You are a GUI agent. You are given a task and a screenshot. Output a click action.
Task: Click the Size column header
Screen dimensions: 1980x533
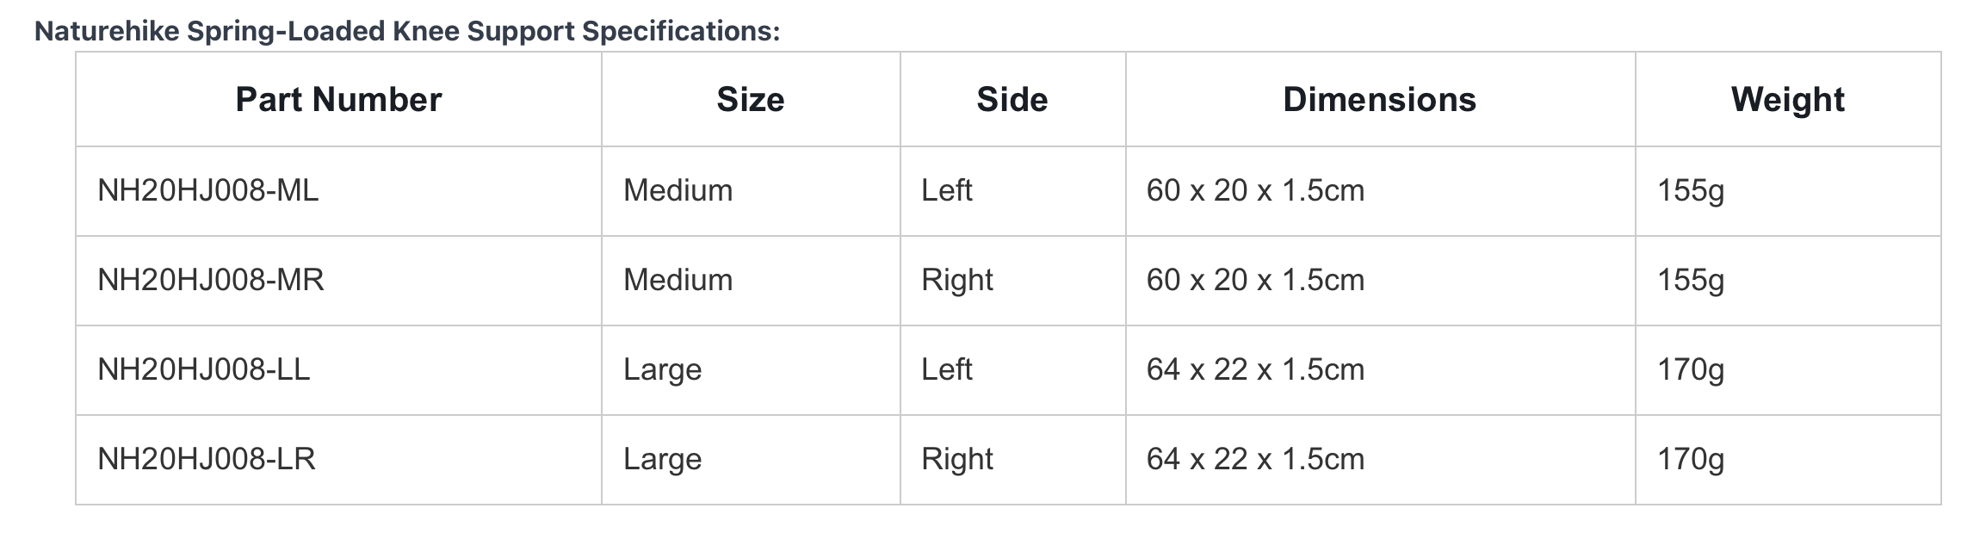[751, 100]
